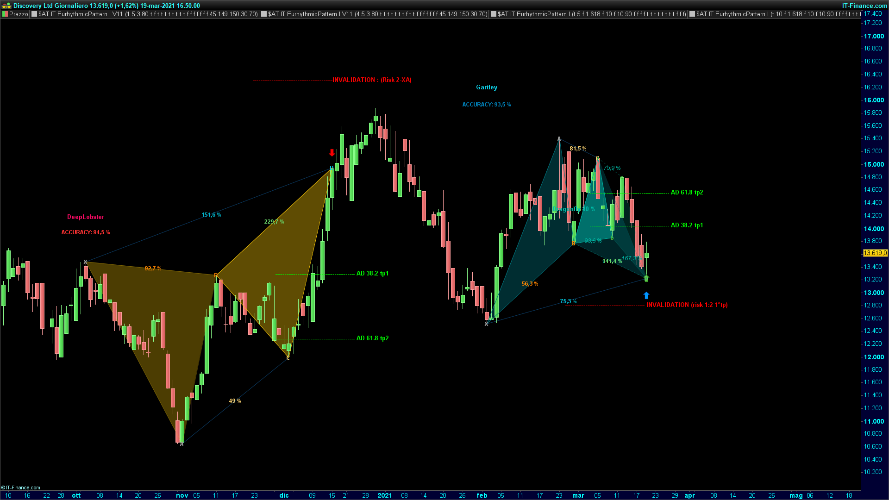Click the DEMO chart icon at top-left
This screenshot has width=889, height=500.
pos(6,6)
